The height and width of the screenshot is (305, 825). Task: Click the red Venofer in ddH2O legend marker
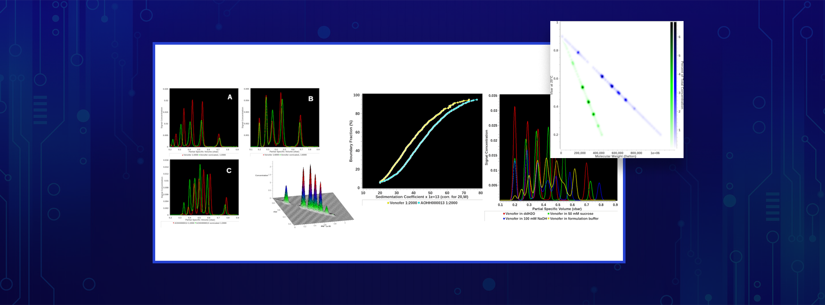pos(504,214)
